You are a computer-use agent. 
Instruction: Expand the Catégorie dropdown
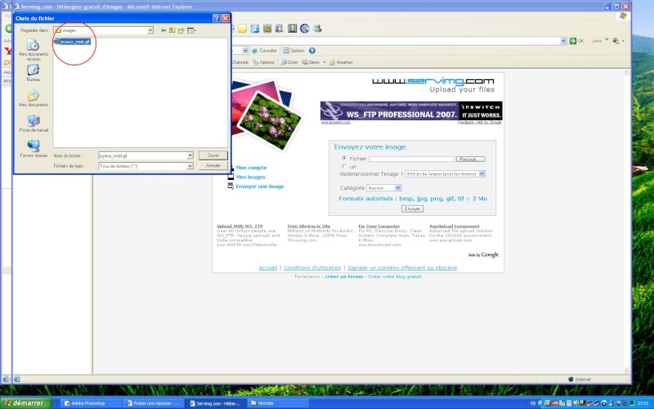click(398, 188)
